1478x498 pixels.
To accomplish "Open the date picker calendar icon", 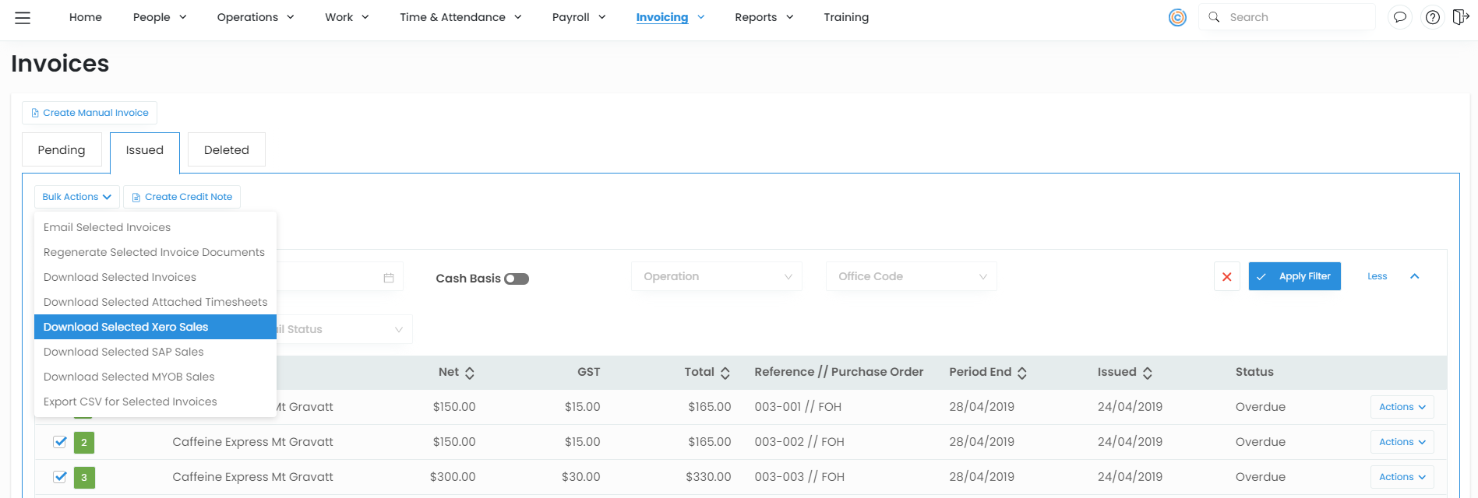I will 389,278.
